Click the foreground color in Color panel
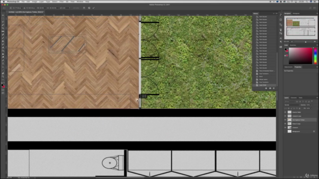 (x=286, y=49)
